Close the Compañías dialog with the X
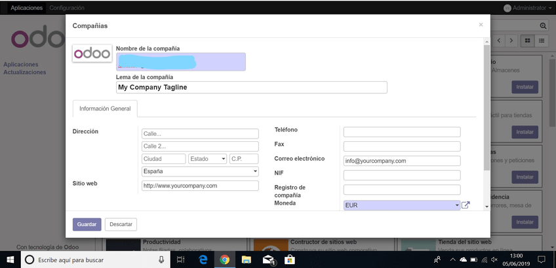 point(481,25)
